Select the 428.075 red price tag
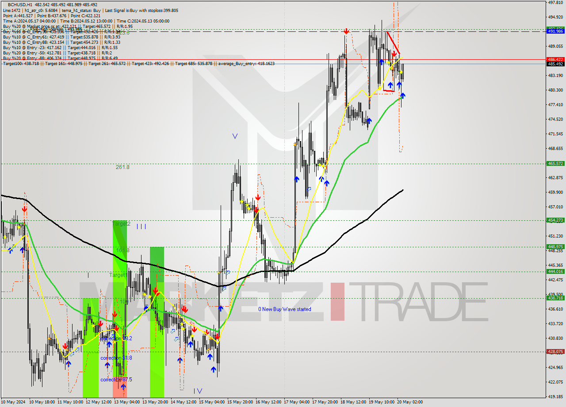The image size is (566, 407). [x=555, y=351]
